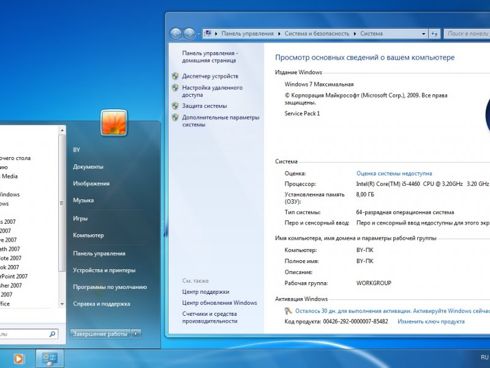The image size is (490, 368).
Task: Click the text 64-разрядная операционная система
Action: pyautogui.click(x=405, y=212)
